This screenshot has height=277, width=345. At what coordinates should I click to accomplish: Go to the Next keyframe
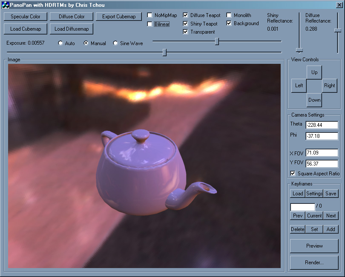(x=331, y=216)
